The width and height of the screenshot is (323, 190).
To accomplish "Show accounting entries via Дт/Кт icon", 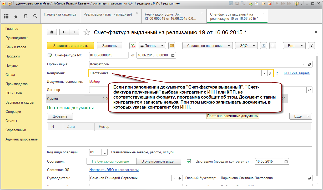I will pos(133,46).
